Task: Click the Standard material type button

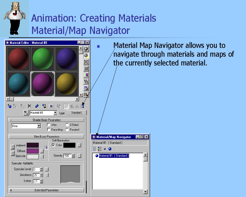Action: point(76,113)
